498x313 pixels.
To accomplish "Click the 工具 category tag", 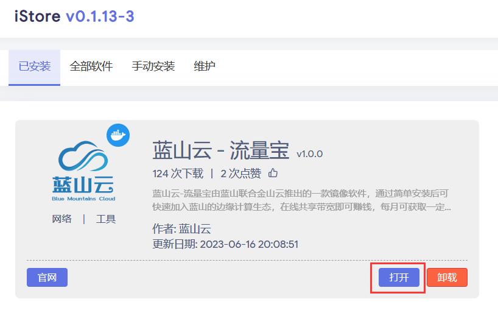I will [x=106, y=219].
